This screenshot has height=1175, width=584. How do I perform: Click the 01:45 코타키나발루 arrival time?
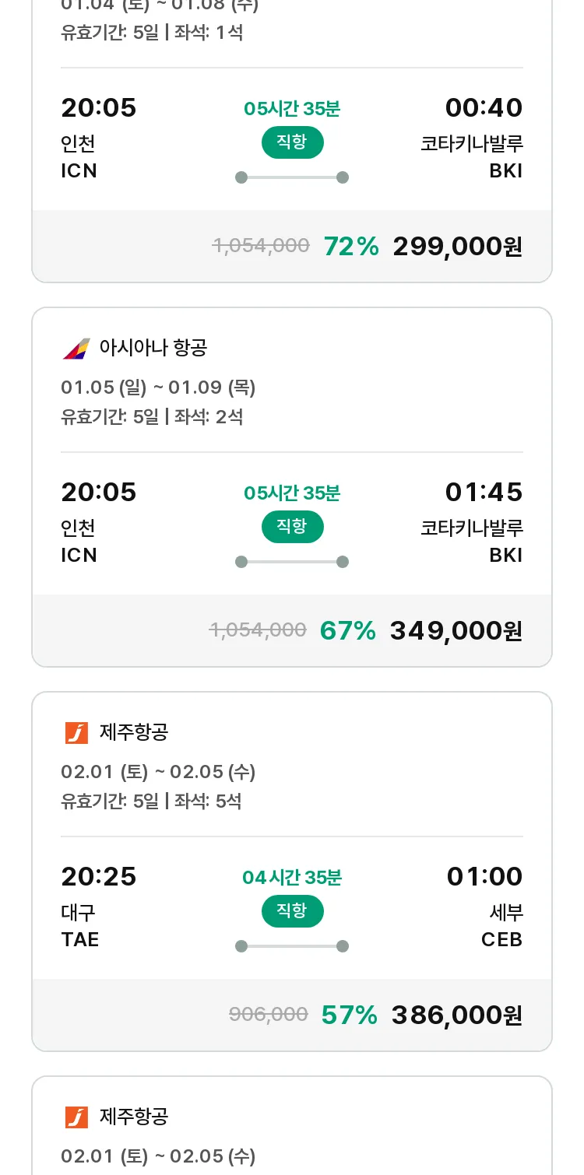pos(484,493)
